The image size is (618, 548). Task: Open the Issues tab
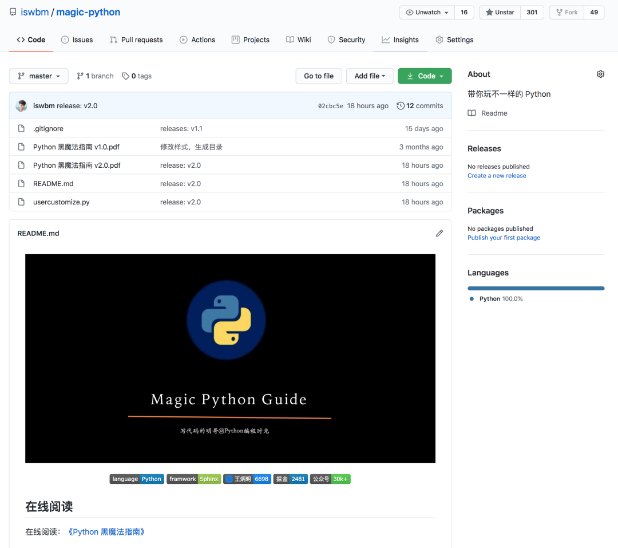77,40
